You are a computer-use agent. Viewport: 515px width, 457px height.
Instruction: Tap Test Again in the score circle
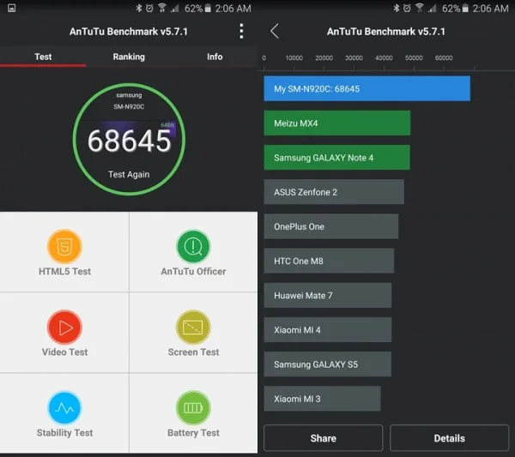[129, 174]
